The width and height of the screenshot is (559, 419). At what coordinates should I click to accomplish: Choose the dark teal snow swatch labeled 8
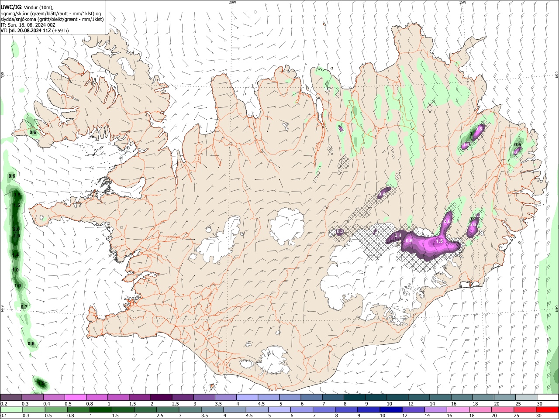(x=354, y=398)
